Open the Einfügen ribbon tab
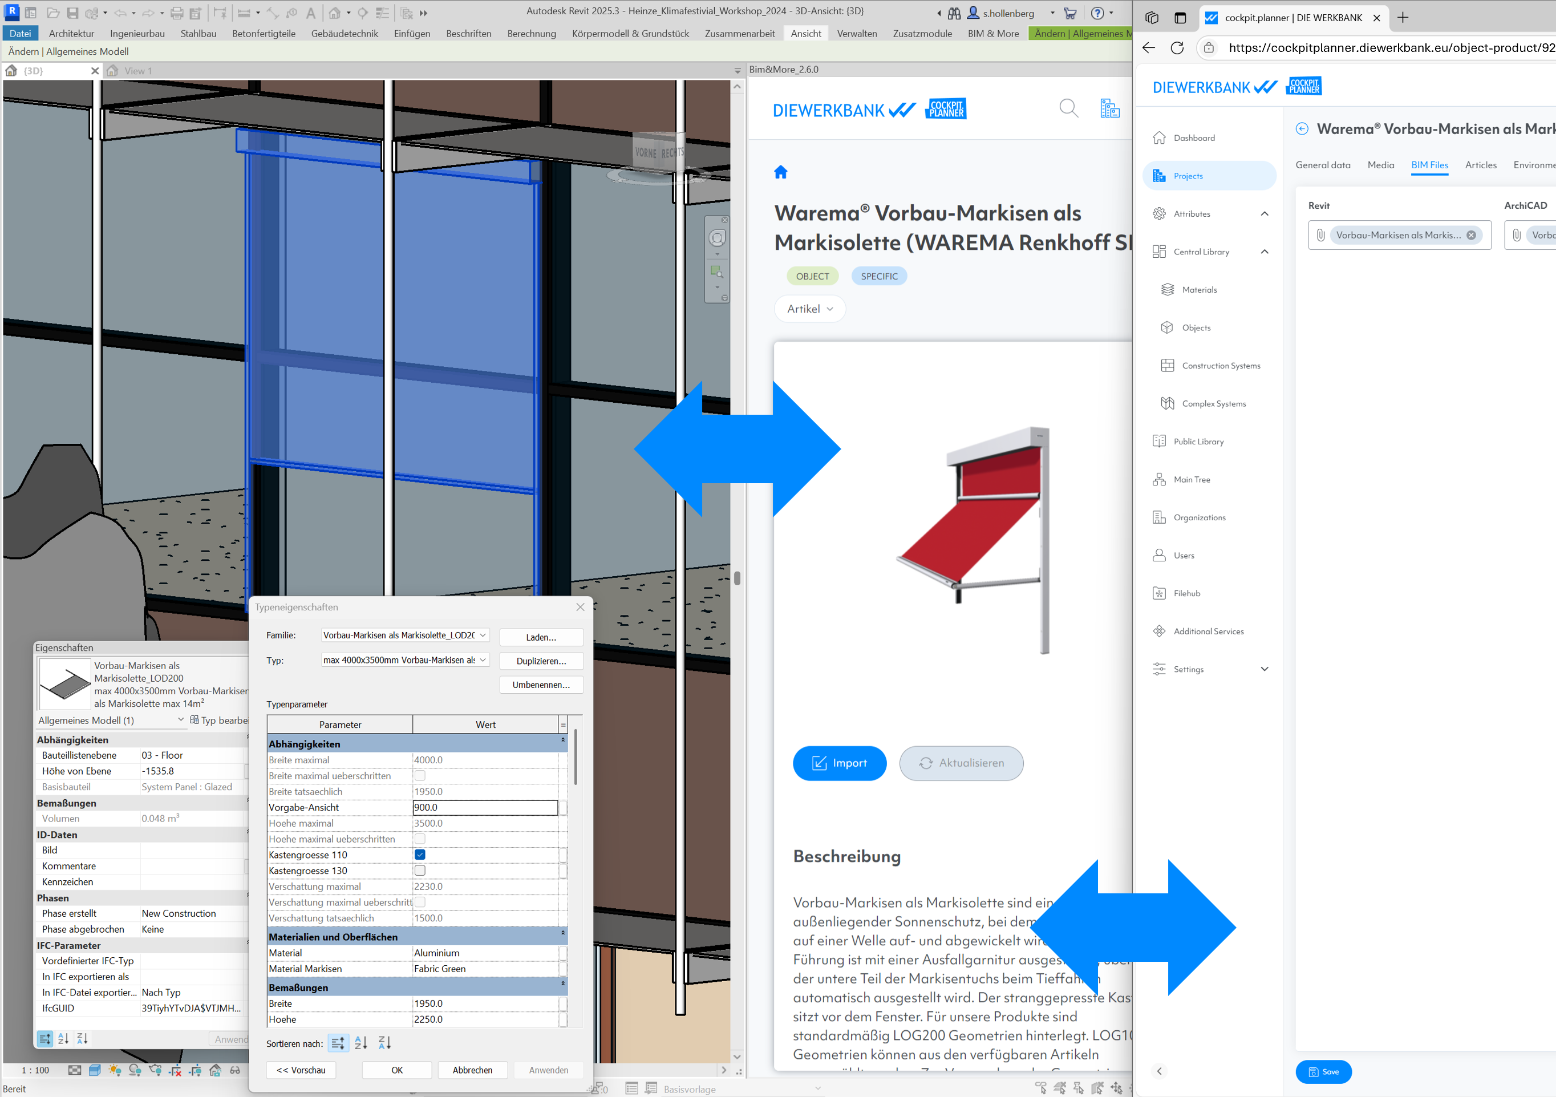The image size is (1564, 1097). pos(412,34)
